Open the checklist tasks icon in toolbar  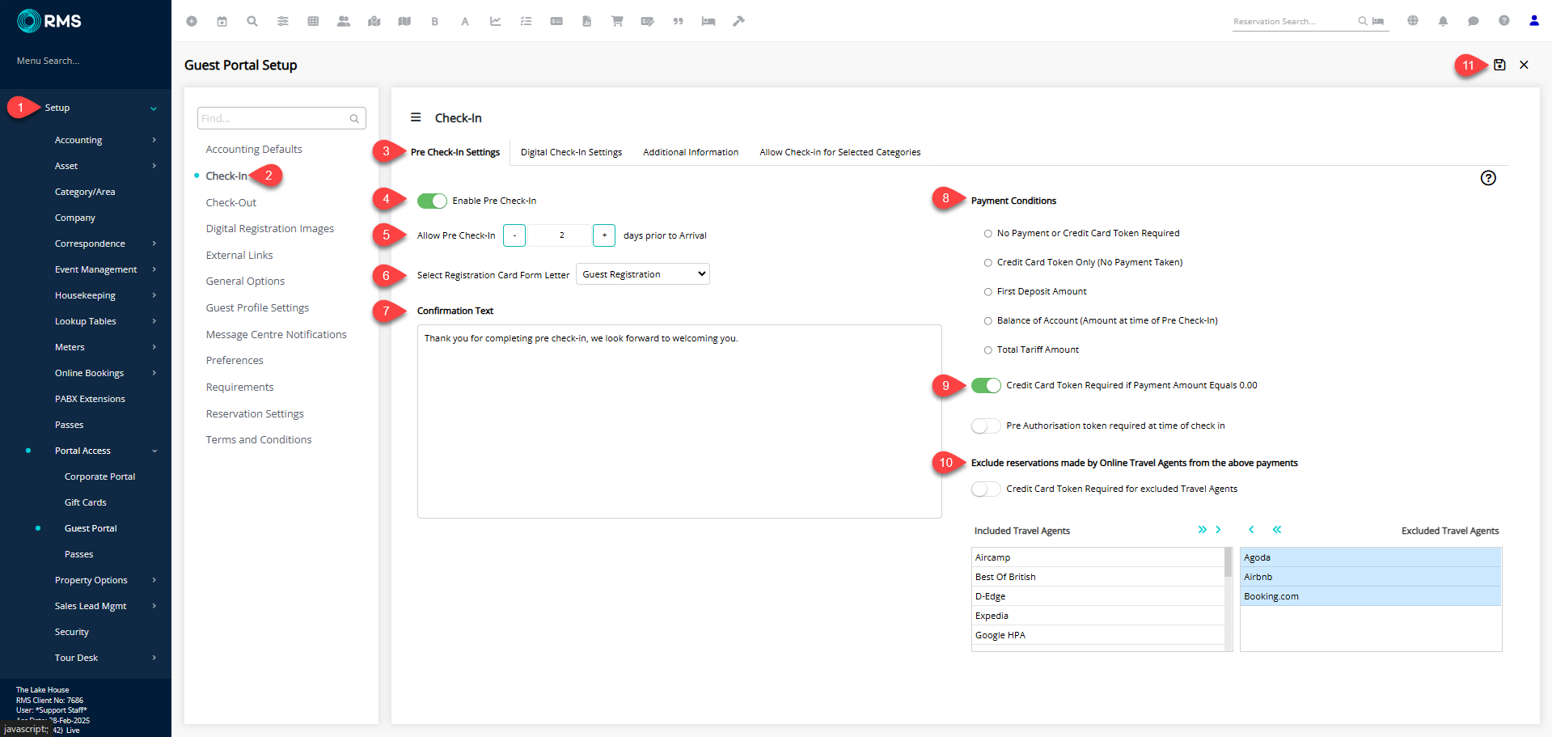coord(526,21)
